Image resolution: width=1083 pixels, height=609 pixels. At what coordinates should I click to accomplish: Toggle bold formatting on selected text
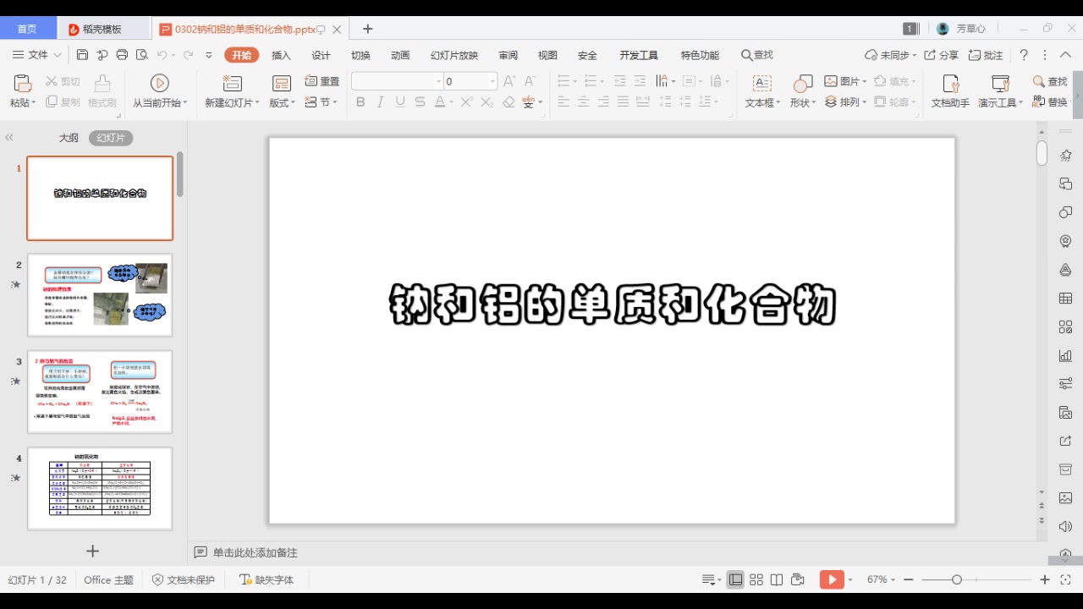point(360,101)
